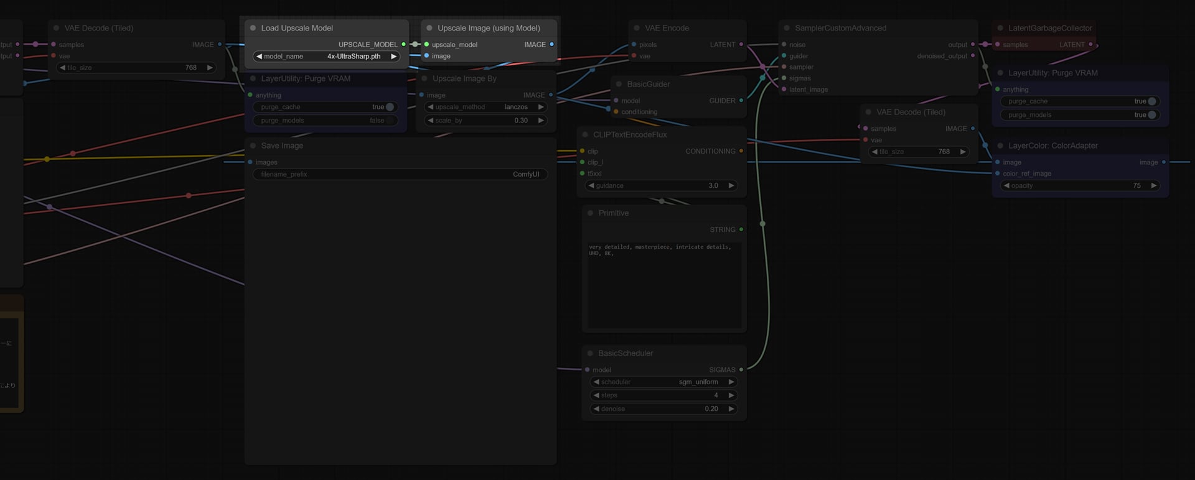Click the steps 4 value field
This screenshot has width=1195, height=480.
coord(663,395)
